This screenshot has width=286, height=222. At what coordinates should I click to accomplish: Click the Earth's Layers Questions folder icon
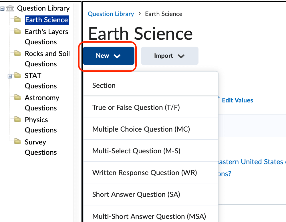click(17, 31)
